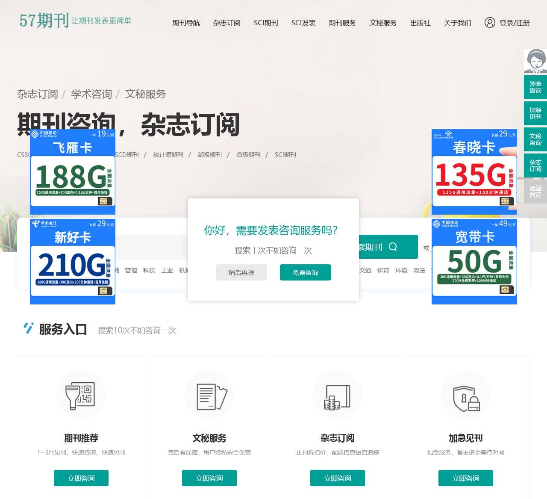Image resolution: width=547 pixels, height=499 pixels.
Task: Open the 飞雁卡 188G ad
Action: [73, 172]
